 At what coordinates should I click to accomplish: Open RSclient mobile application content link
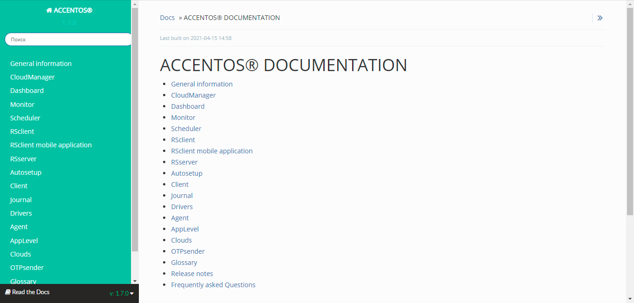[x=212, y=151]
